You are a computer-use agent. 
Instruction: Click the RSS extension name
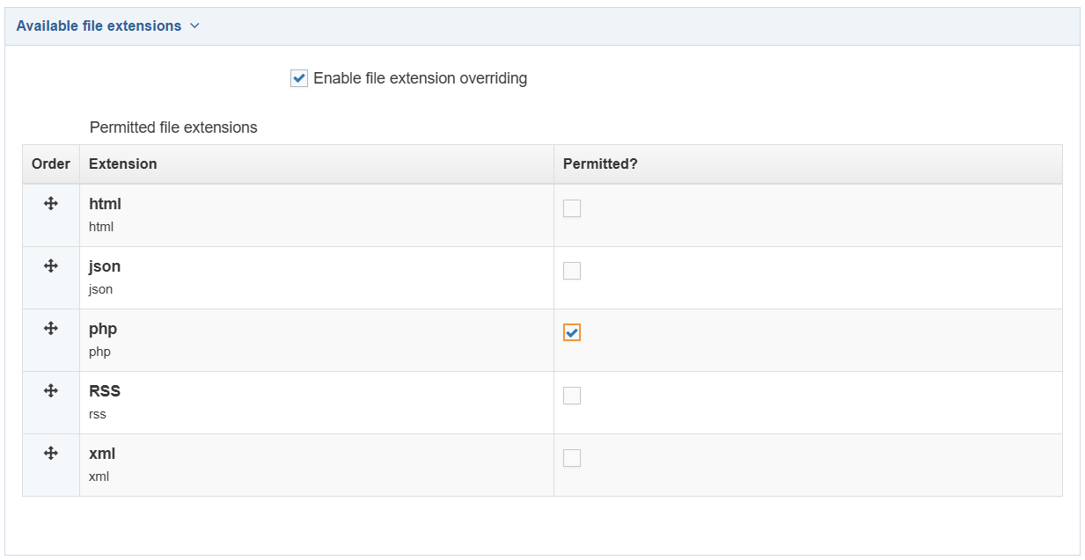point(104,390)
